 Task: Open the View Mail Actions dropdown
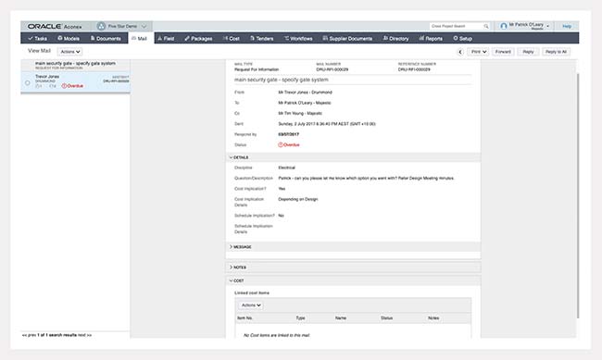click(69, 52)
